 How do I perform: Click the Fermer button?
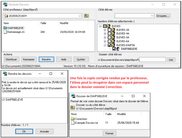(109, 133)
